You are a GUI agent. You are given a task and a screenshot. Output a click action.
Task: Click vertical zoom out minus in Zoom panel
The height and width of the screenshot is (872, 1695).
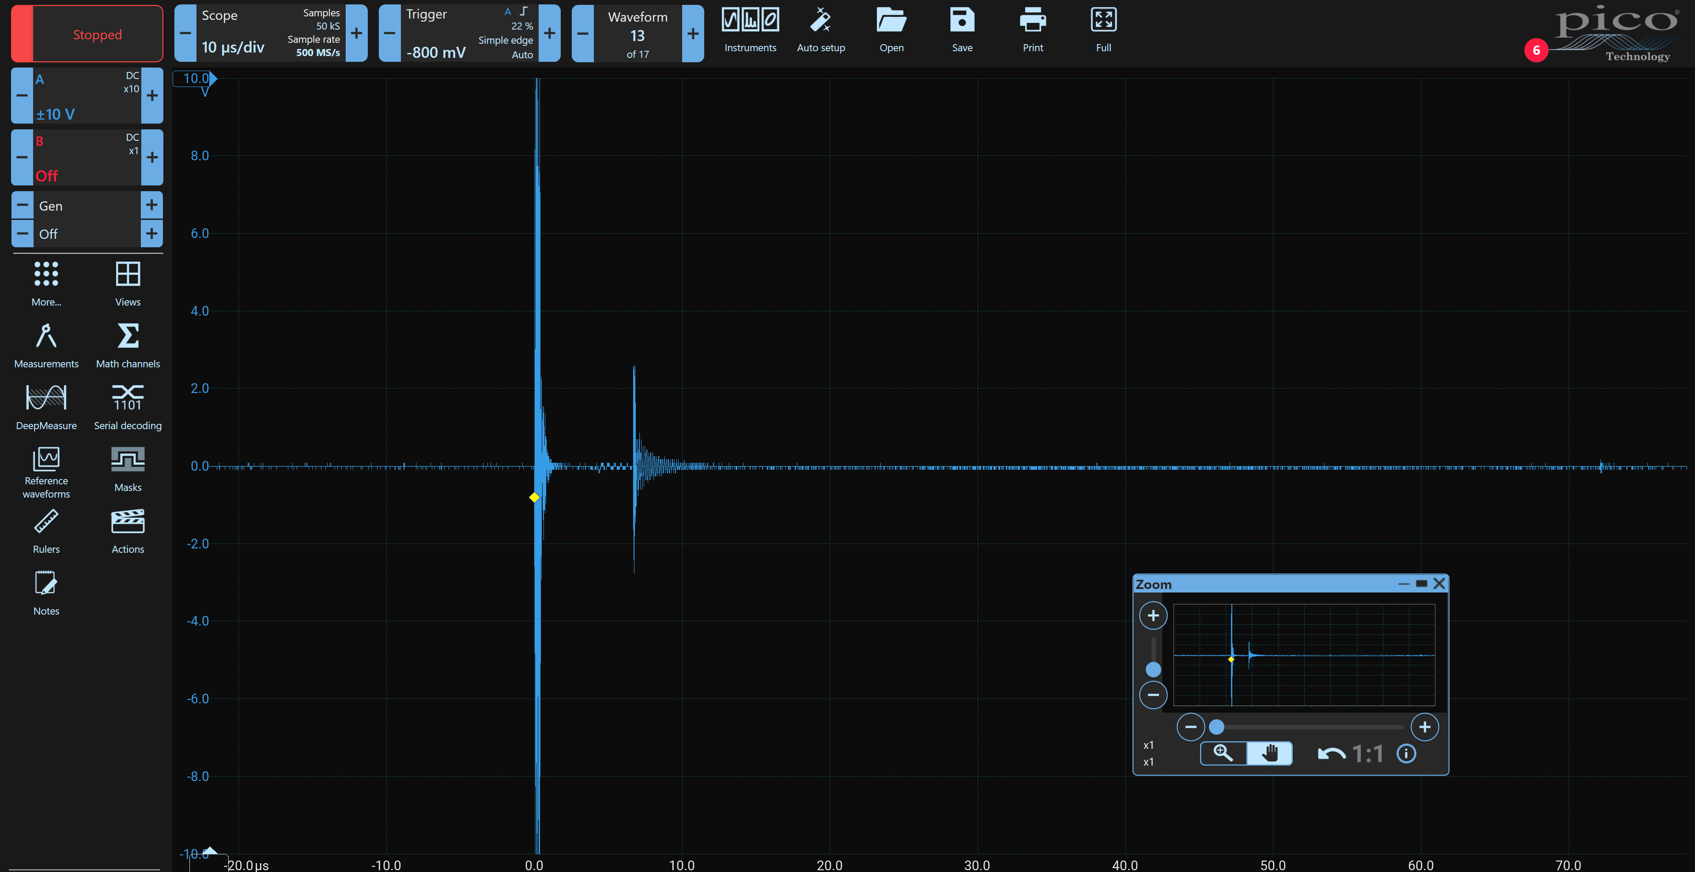coord(1153,695)
